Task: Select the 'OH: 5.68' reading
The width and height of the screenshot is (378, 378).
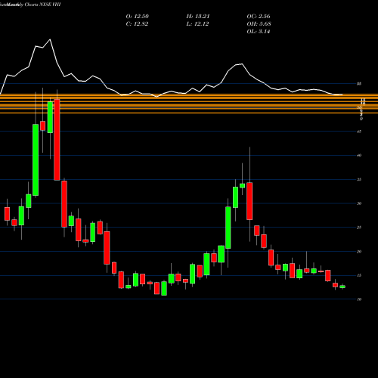Action: (259, 24)
